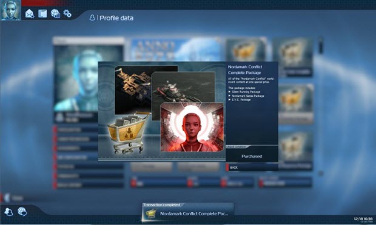Open the globe world events icon

55,13
